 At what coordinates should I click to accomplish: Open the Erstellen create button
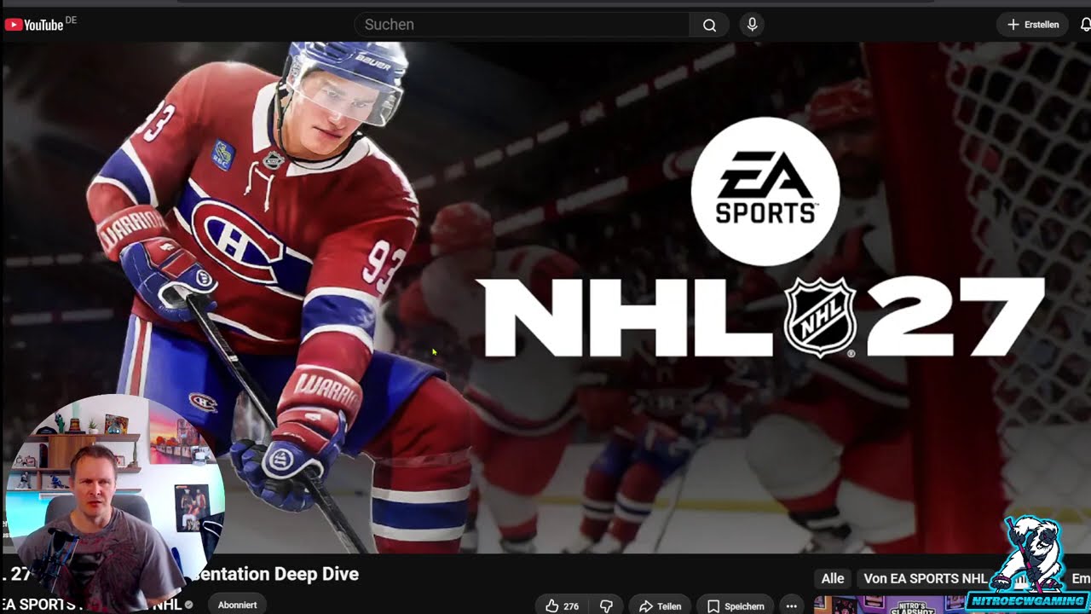(1032, 25)
